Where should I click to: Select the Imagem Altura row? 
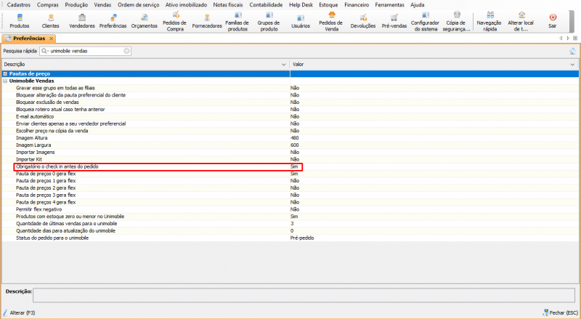290,138
